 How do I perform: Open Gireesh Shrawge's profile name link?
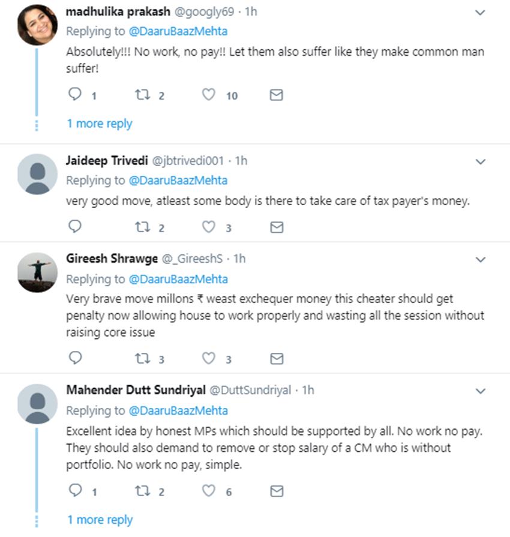click(112, 259)
